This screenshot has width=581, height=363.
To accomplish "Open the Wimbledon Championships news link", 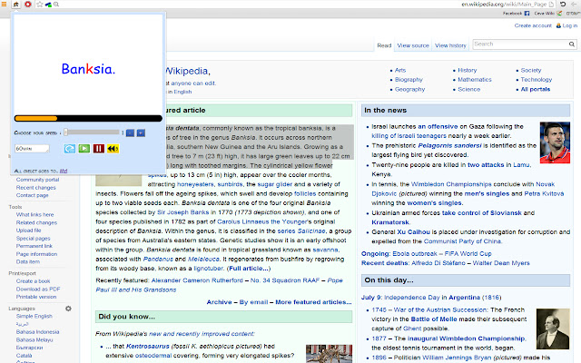I will point(451,184).
